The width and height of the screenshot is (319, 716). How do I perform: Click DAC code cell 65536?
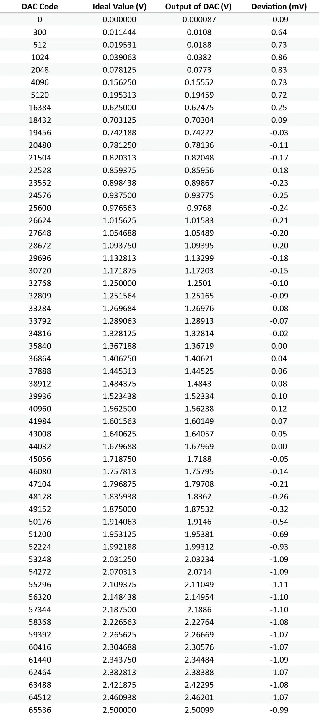tap(40, 710)
